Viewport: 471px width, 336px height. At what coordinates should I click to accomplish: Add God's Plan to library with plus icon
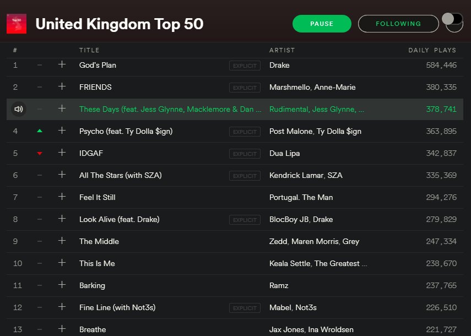tap(62, 65)
